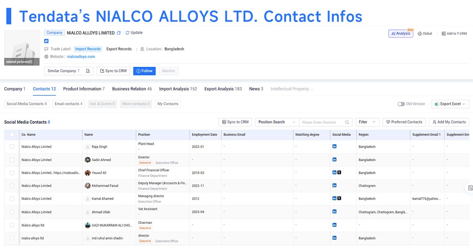This screenshot has height=251, width=473.
Task: Open the Position Search dropdown
Action: [x=277, y=122]
